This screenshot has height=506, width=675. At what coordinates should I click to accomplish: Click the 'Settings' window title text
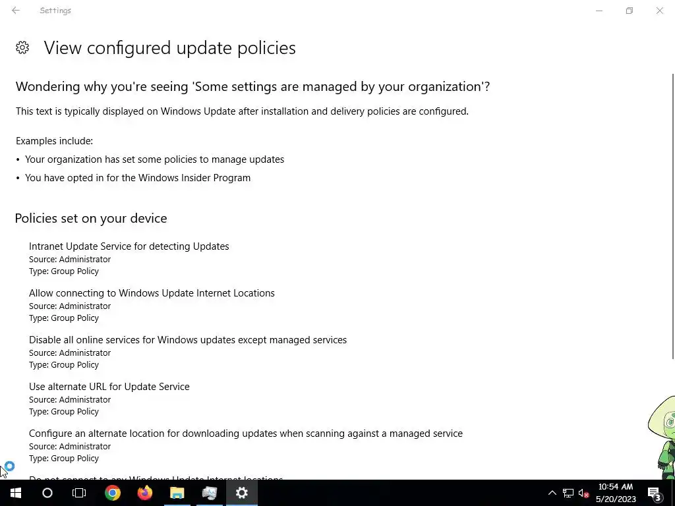pyautogui.click(x=55, y=11)
